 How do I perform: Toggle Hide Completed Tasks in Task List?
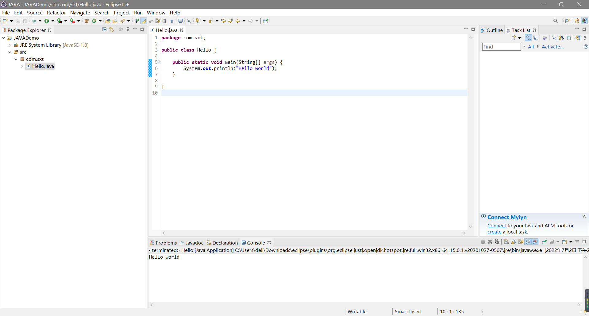554,38
